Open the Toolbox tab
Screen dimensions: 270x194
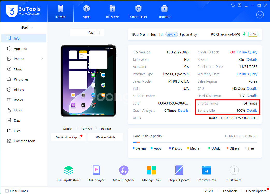(x=164, y=11)
